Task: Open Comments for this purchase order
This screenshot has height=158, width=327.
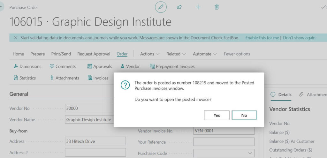Action: 63,66
